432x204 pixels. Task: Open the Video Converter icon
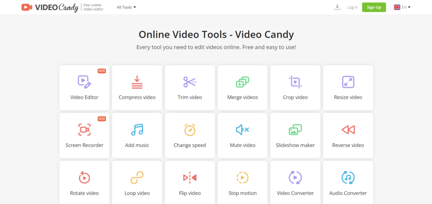[x=295, y=178]
